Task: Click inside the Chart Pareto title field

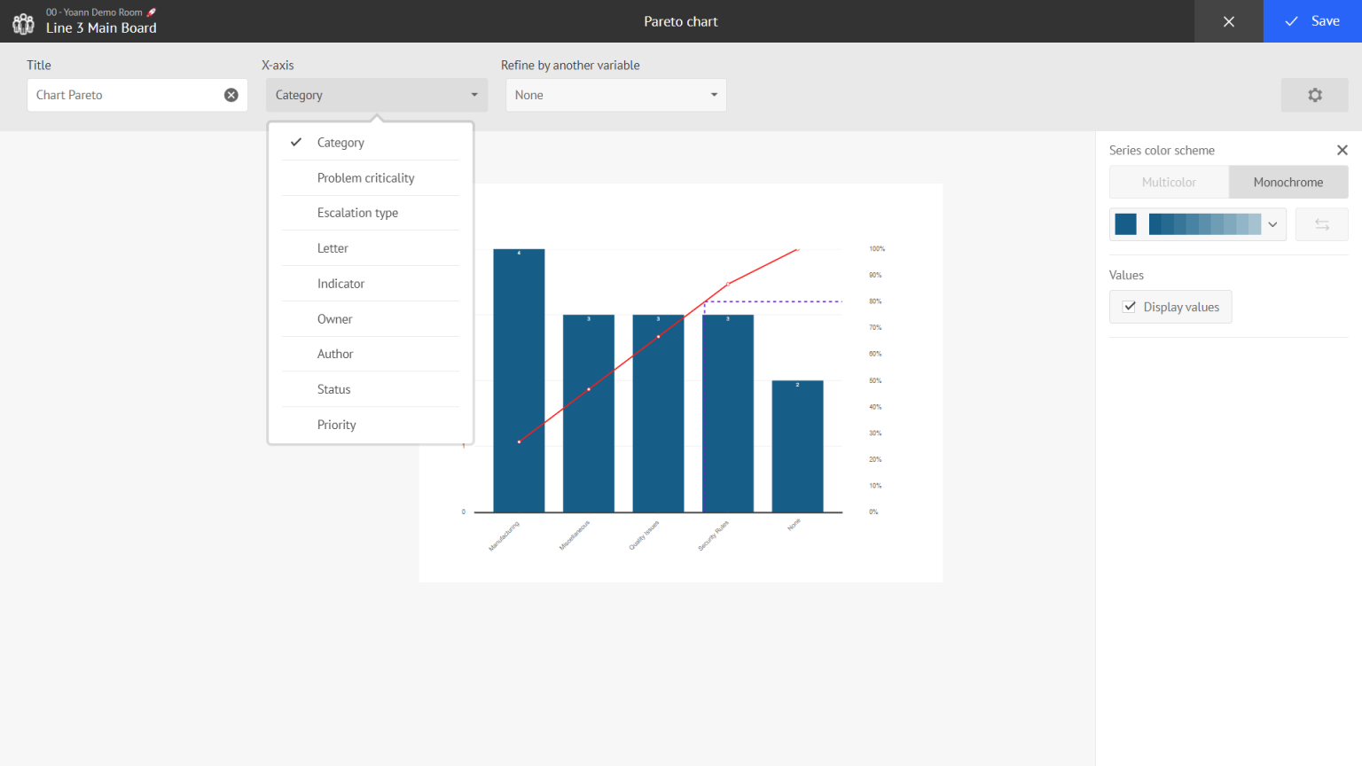Action: [x=124, y=95]
